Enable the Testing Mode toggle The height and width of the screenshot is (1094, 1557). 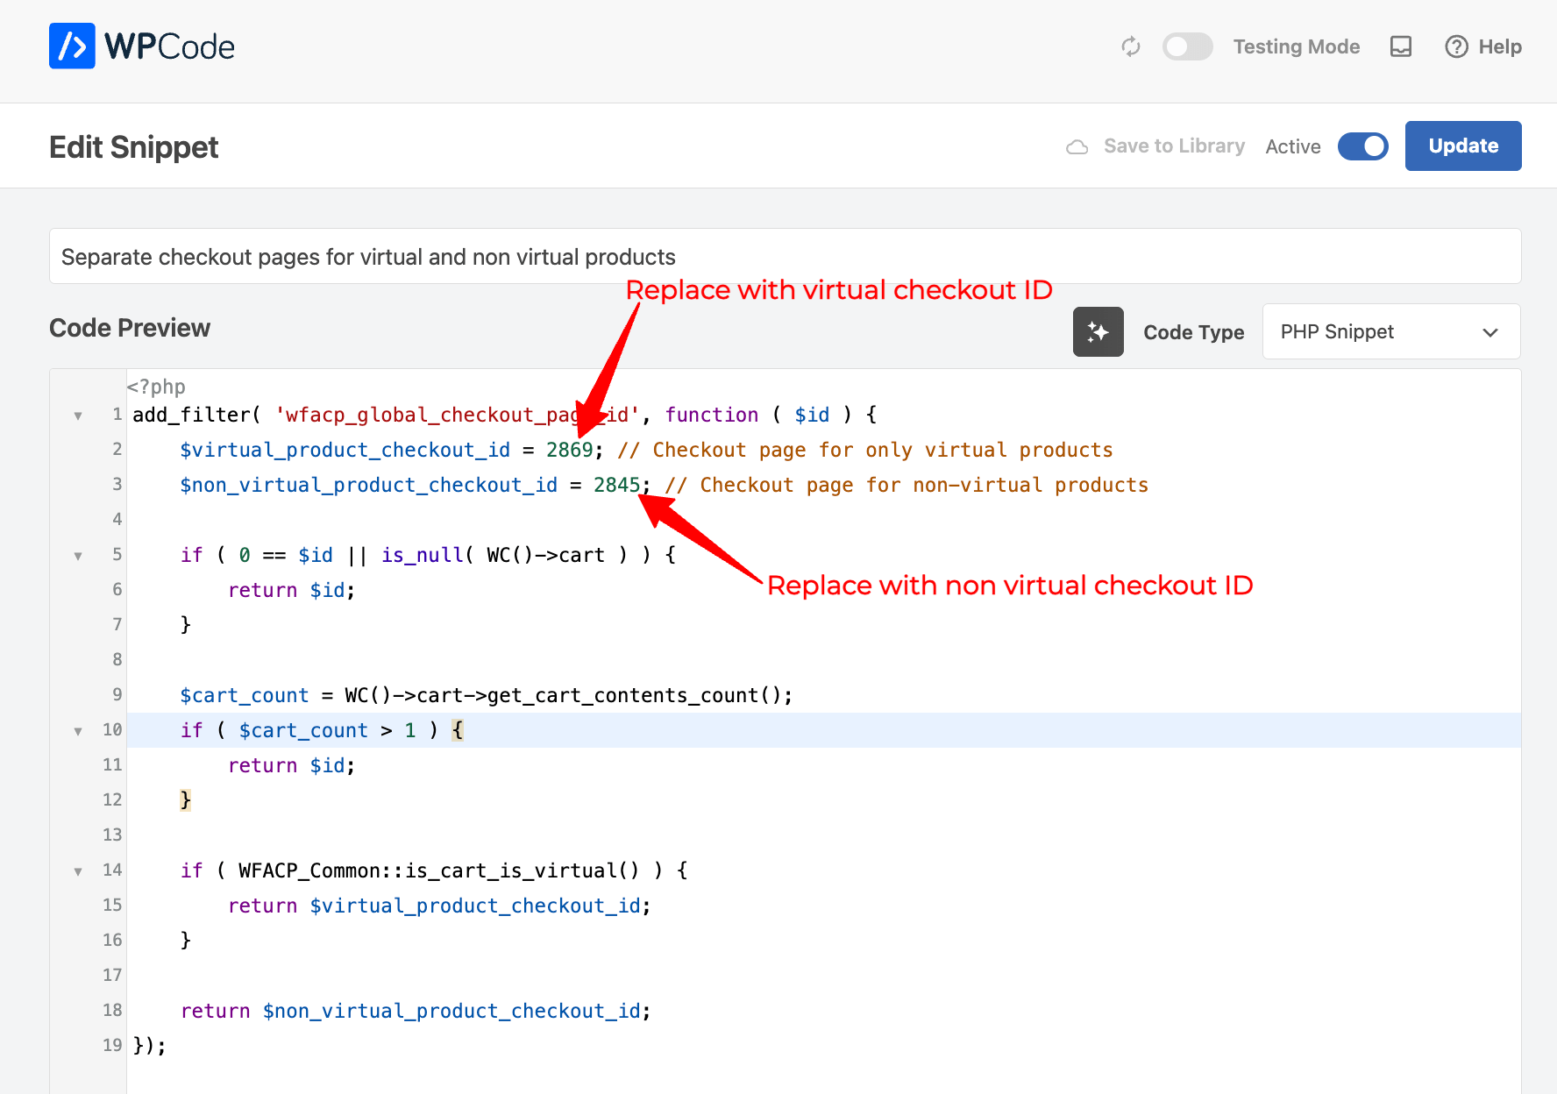click(x=1187, y=46)
